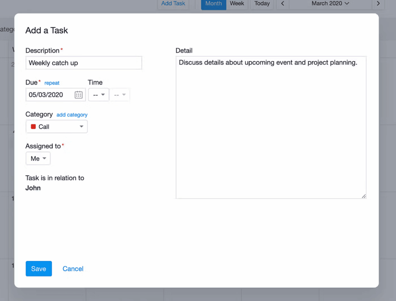Click the repeat link beside Due
396x301 pixels.
[52, 83]
